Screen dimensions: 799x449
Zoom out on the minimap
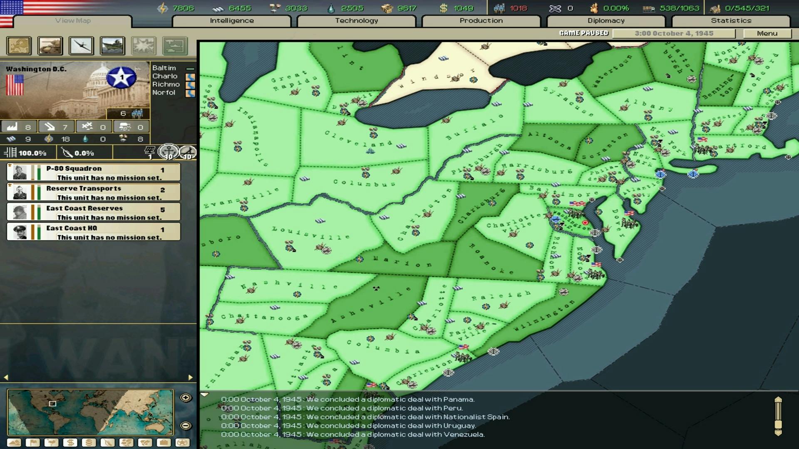[186, 426]
